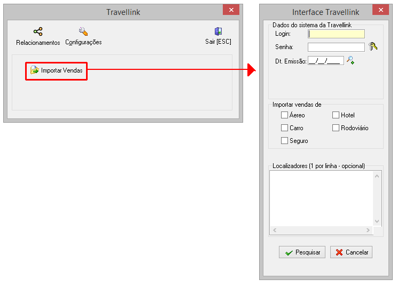Click the Sair [ESC] label
Image resolution: width=397 pixels, height=287 pixels.
pyautogui.click(x=218, y=42)
